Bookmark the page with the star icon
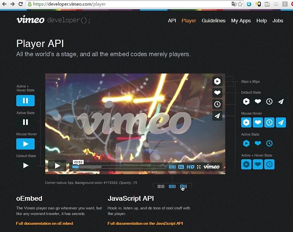 pyautogui.click(x=240, y=4)
